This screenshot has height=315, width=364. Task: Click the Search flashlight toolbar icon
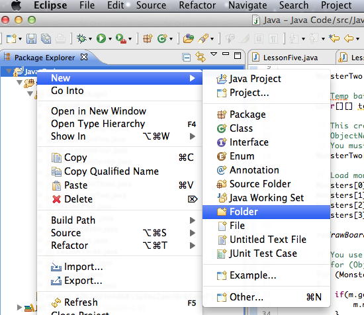click(203, 38)
